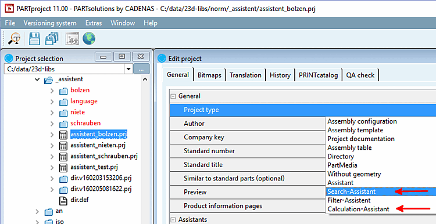Select the dir.def file icon
The width and height of the screenshot is (436, 224).
point(64,200)
